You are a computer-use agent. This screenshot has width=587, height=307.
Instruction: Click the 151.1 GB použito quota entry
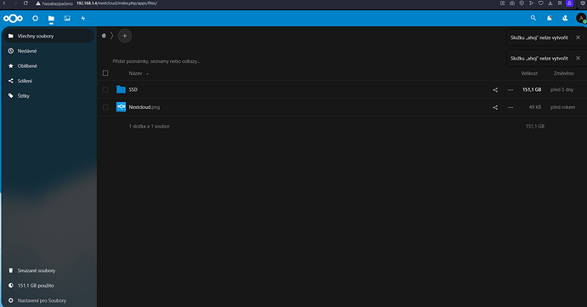(x=48, y=285)
